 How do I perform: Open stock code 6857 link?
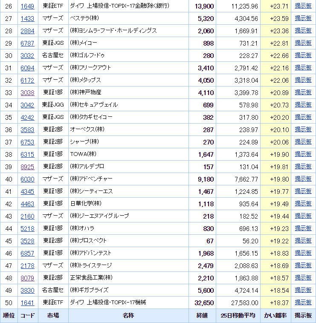27,254
